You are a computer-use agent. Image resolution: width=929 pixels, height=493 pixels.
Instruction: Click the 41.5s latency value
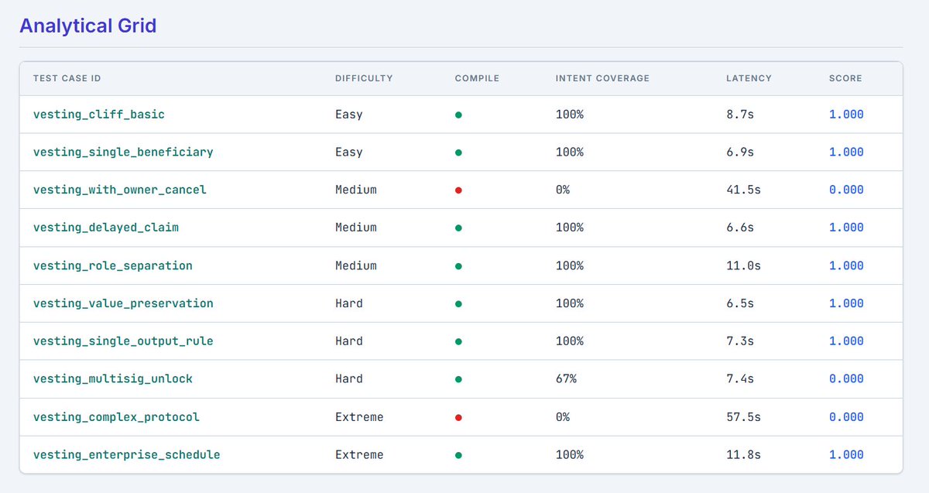click(744, 190)
